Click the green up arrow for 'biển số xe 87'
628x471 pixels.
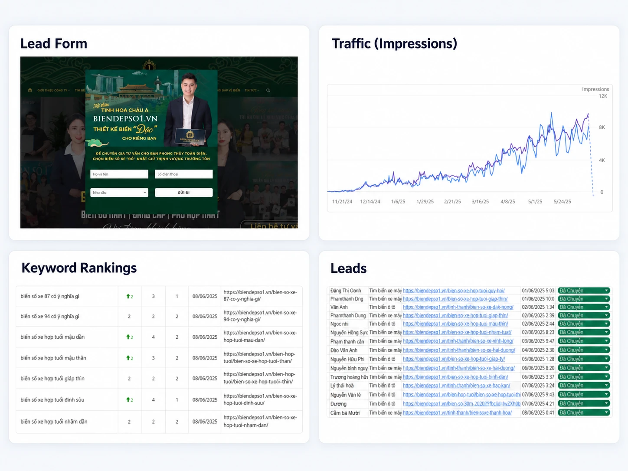128,296
